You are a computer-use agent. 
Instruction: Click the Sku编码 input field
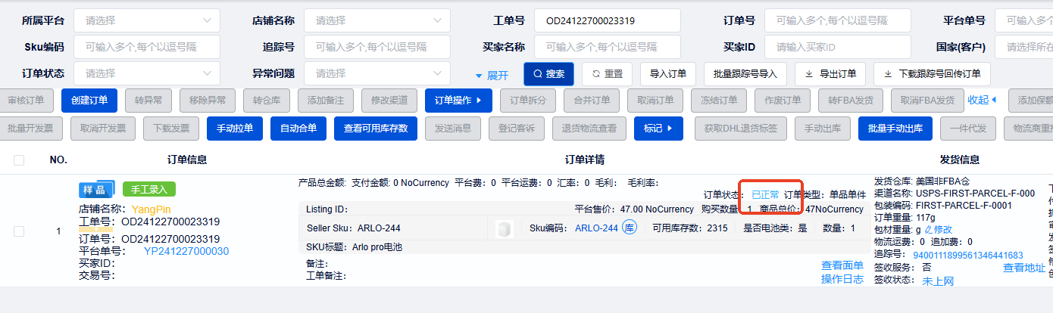click(147, 47)
